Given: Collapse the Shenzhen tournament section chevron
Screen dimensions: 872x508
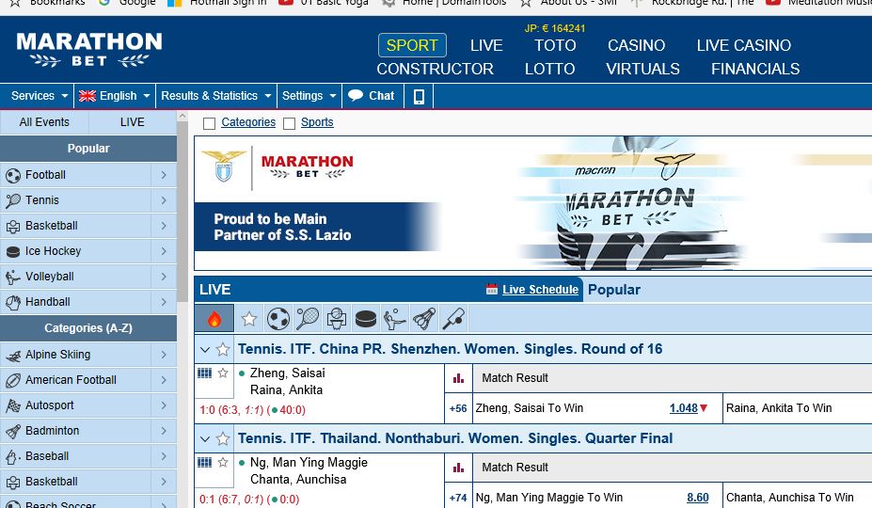Looking at the screenshot, I should tap(205, 350).
